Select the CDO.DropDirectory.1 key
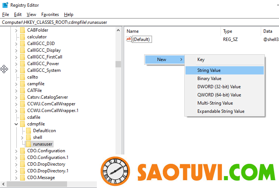The image size is (279, 188). tap(48, 171)
